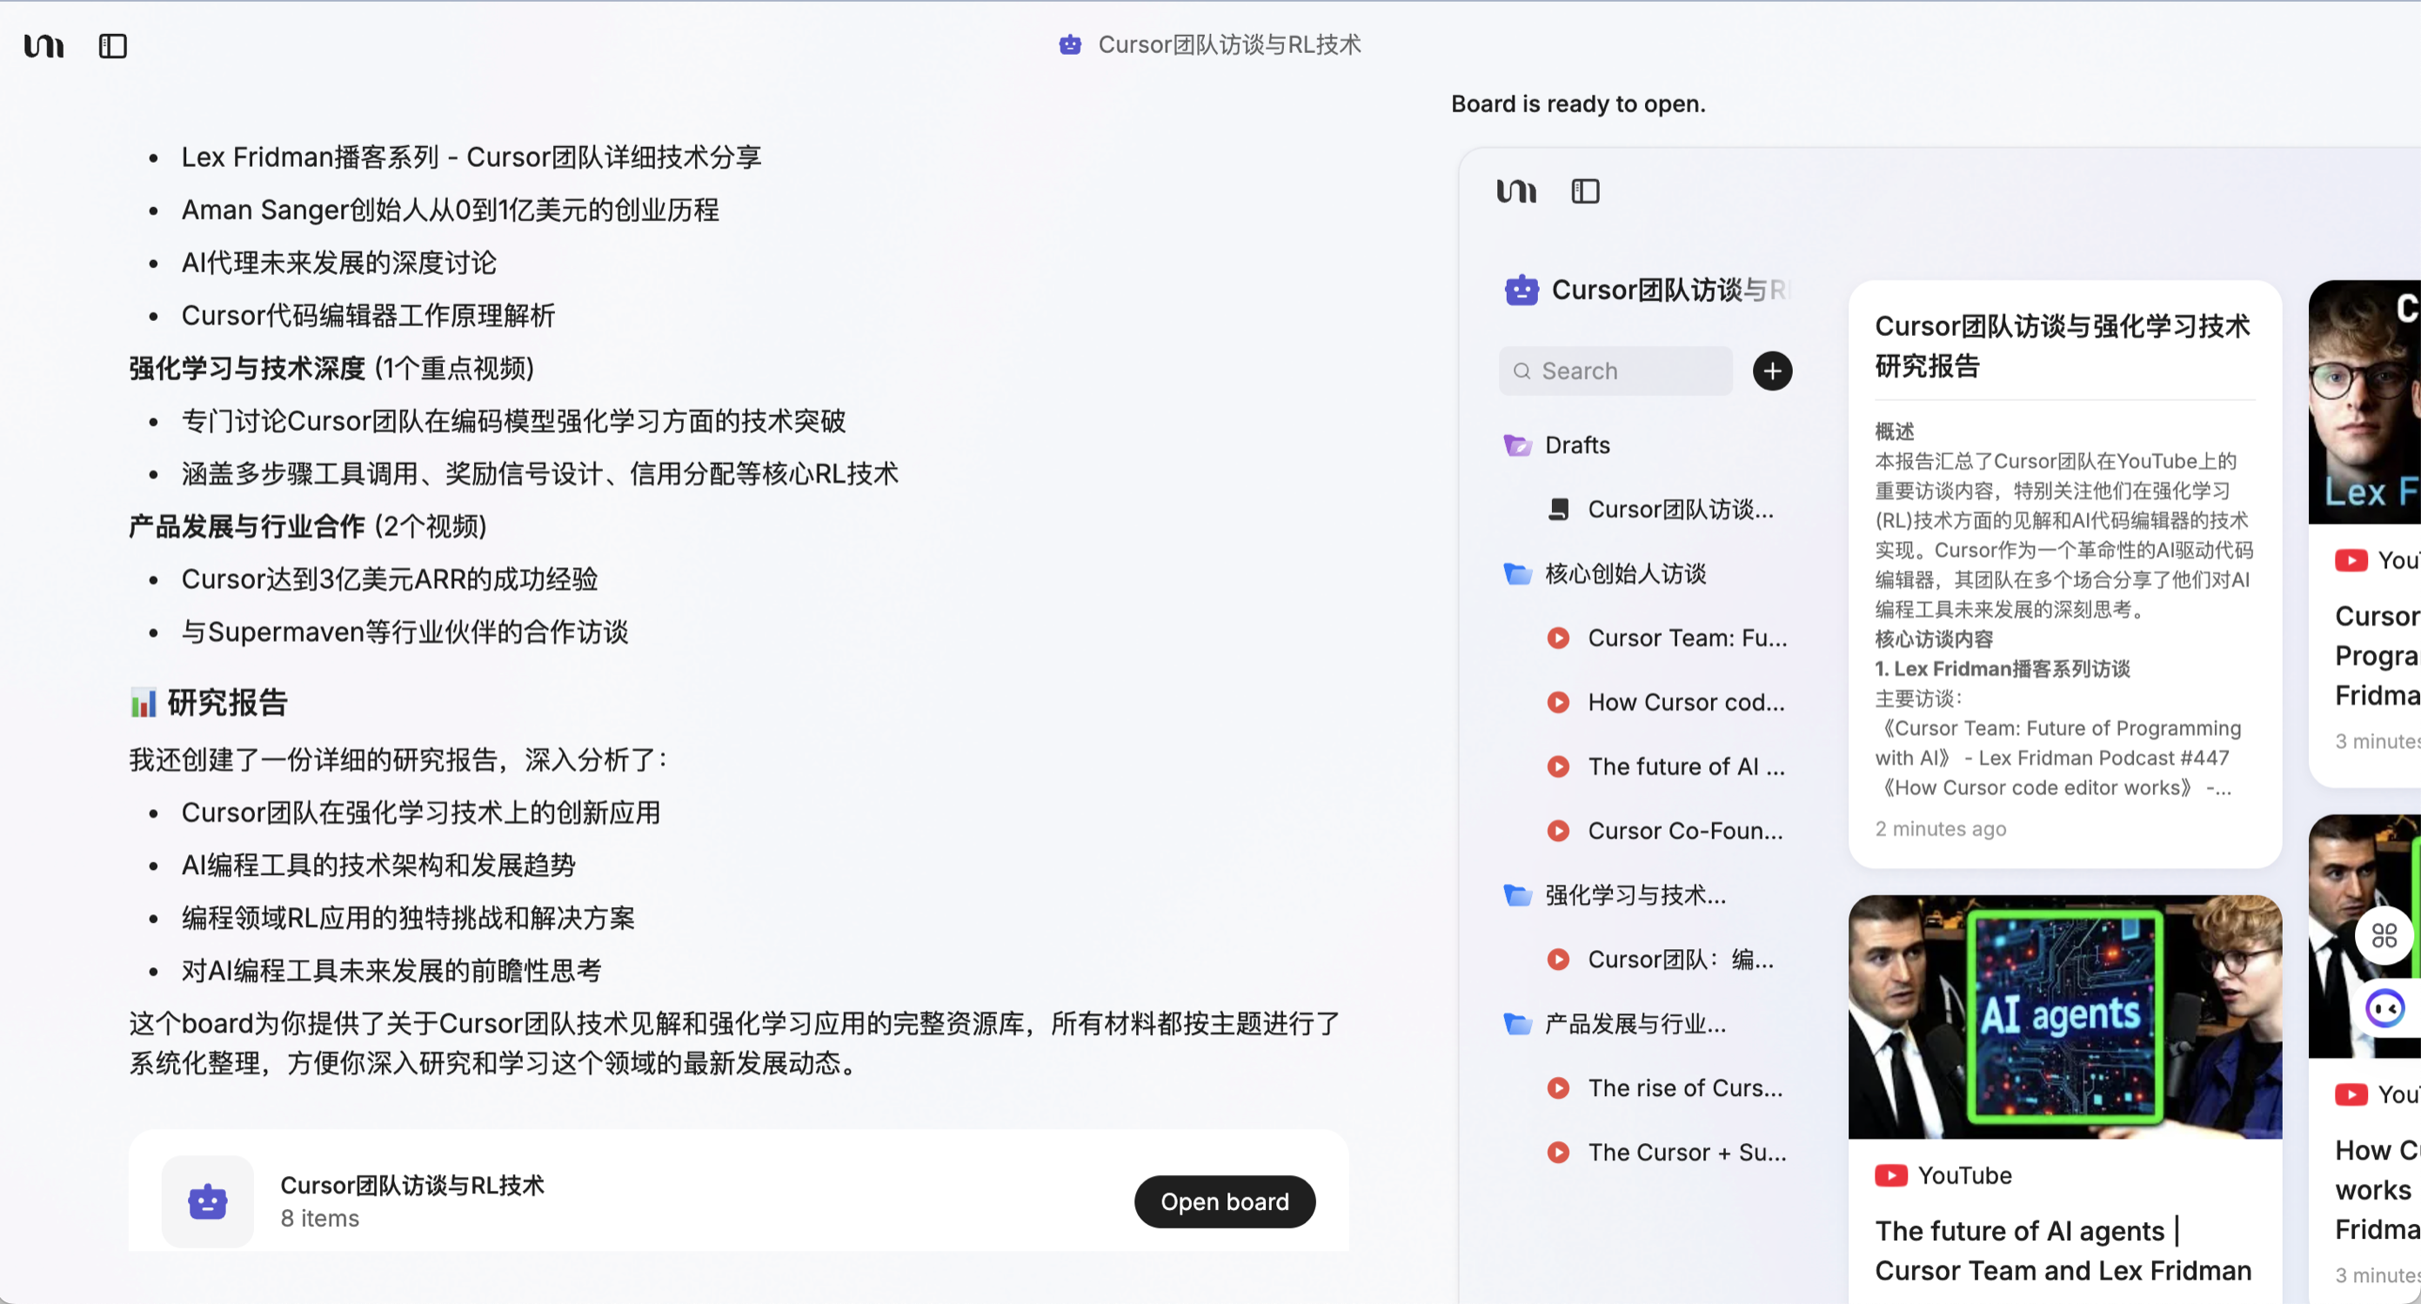Click the page title Cursor团队访谈与RL技术
2421x1304 pixels.
click(1229, 44)
